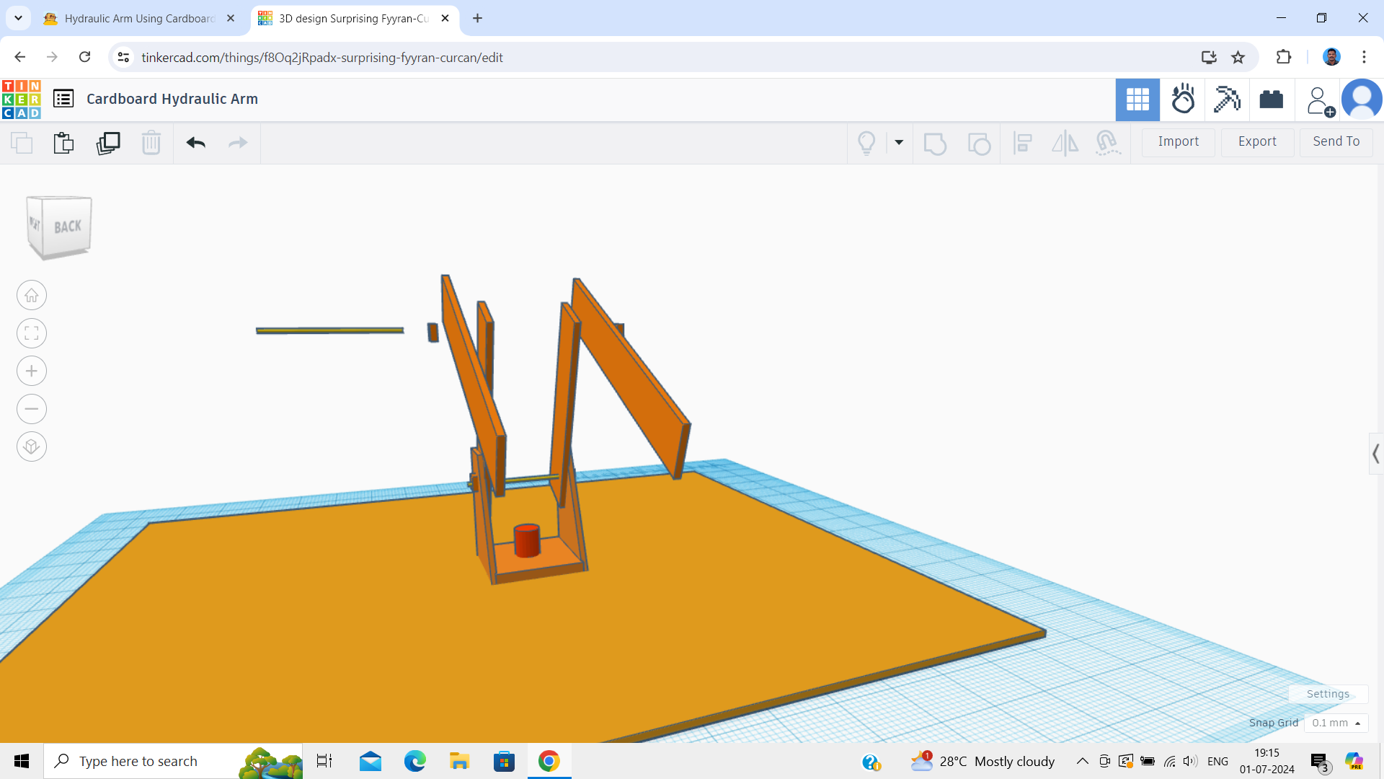Select the red cylinder shape
The image size is (1384, 779).
(x=527, y=540)
